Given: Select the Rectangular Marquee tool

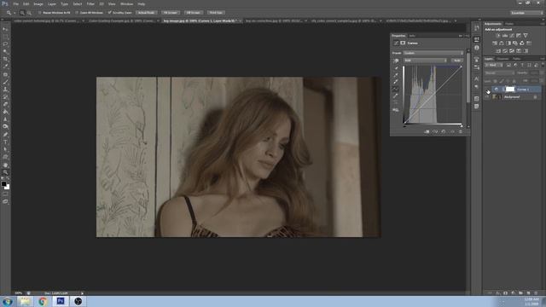Looking at the screenshot, I should coord(5,37).
